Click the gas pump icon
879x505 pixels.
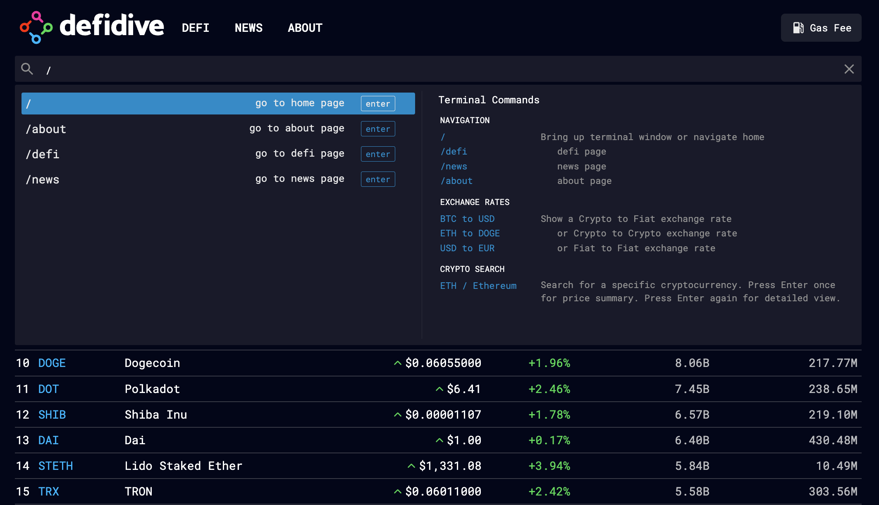click(798, 28)
